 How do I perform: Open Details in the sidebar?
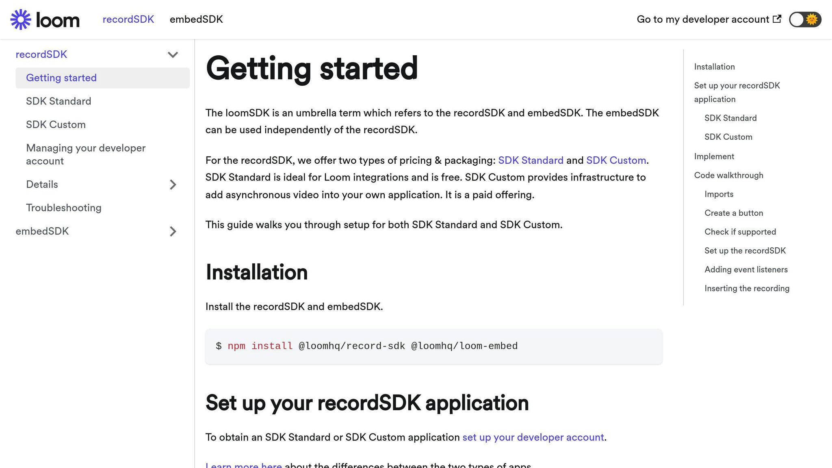[42, 184]
